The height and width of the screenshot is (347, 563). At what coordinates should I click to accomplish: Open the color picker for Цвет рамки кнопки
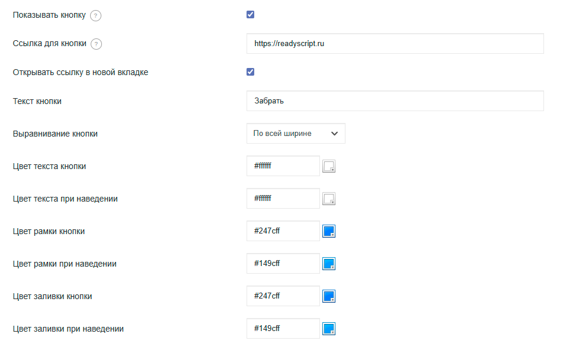pyautogui.click(x=329, y=231)
